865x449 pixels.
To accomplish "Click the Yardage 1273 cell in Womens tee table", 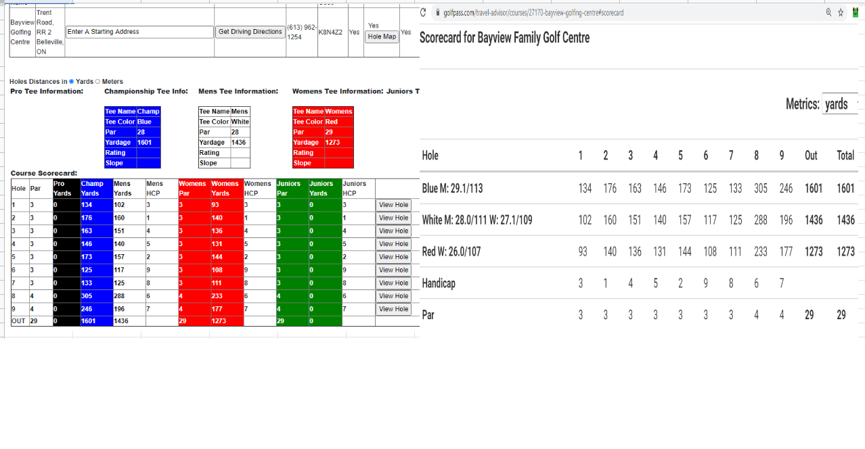I will click(x=338, y=143).
